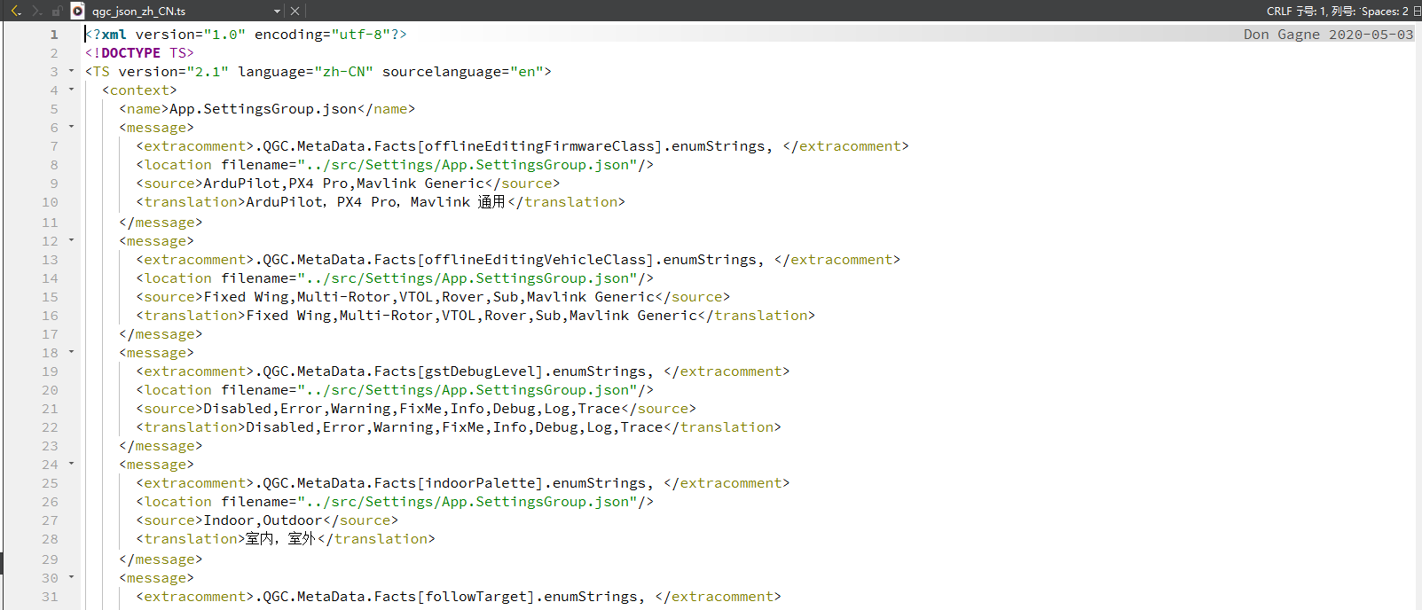Image resolution: width=1422 pixels, height=610 pixels.
Task: Toggle the file writable lock icon
Action: (x=57, y=11)
